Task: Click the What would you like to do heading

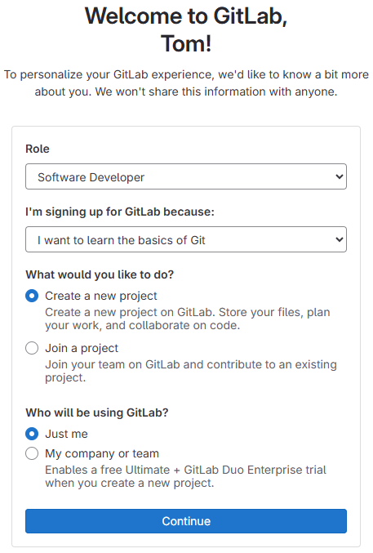Action: pos(100,274)
